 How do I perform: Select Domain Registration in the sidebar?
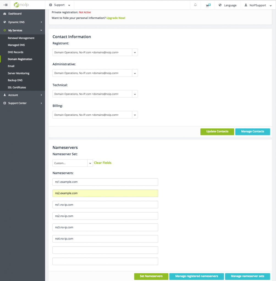20,59
